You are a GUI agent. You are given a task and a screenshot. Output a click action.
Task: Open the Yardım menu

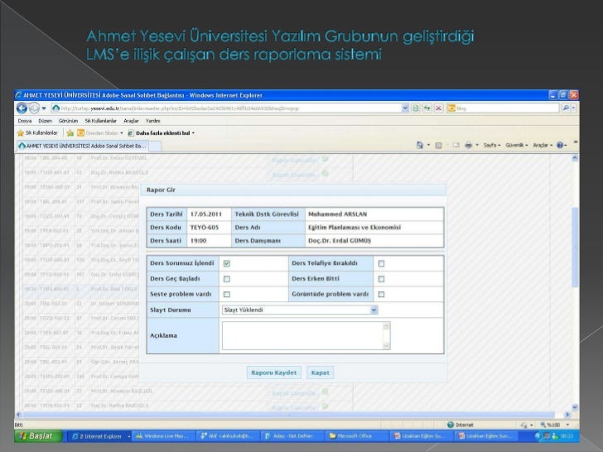(152, 121)
